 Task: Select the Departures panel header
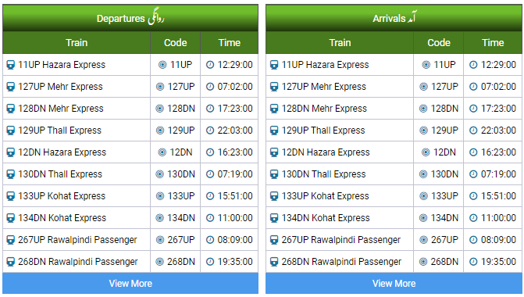pyautogui.click(x=130, y=18)
